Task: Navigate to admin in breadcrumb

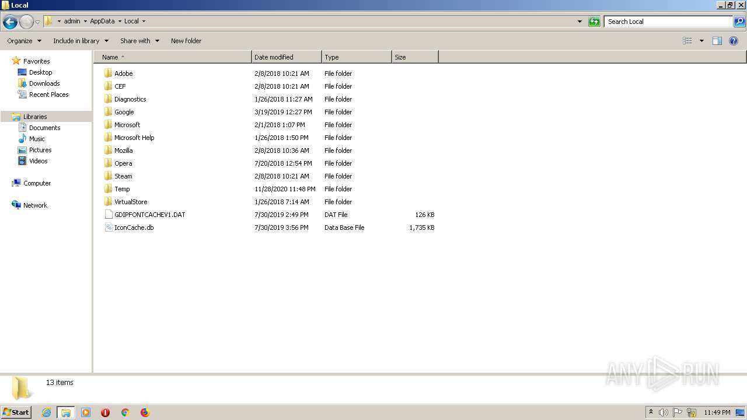Action: [72, 22]
